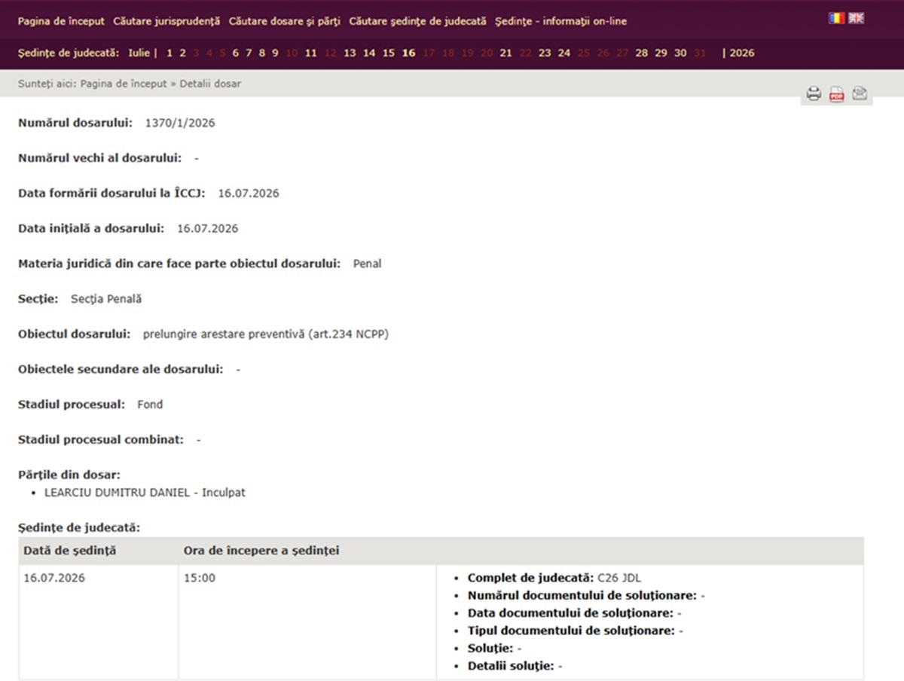Click the value Penal
Screen dimensions: 904x681
367,264
